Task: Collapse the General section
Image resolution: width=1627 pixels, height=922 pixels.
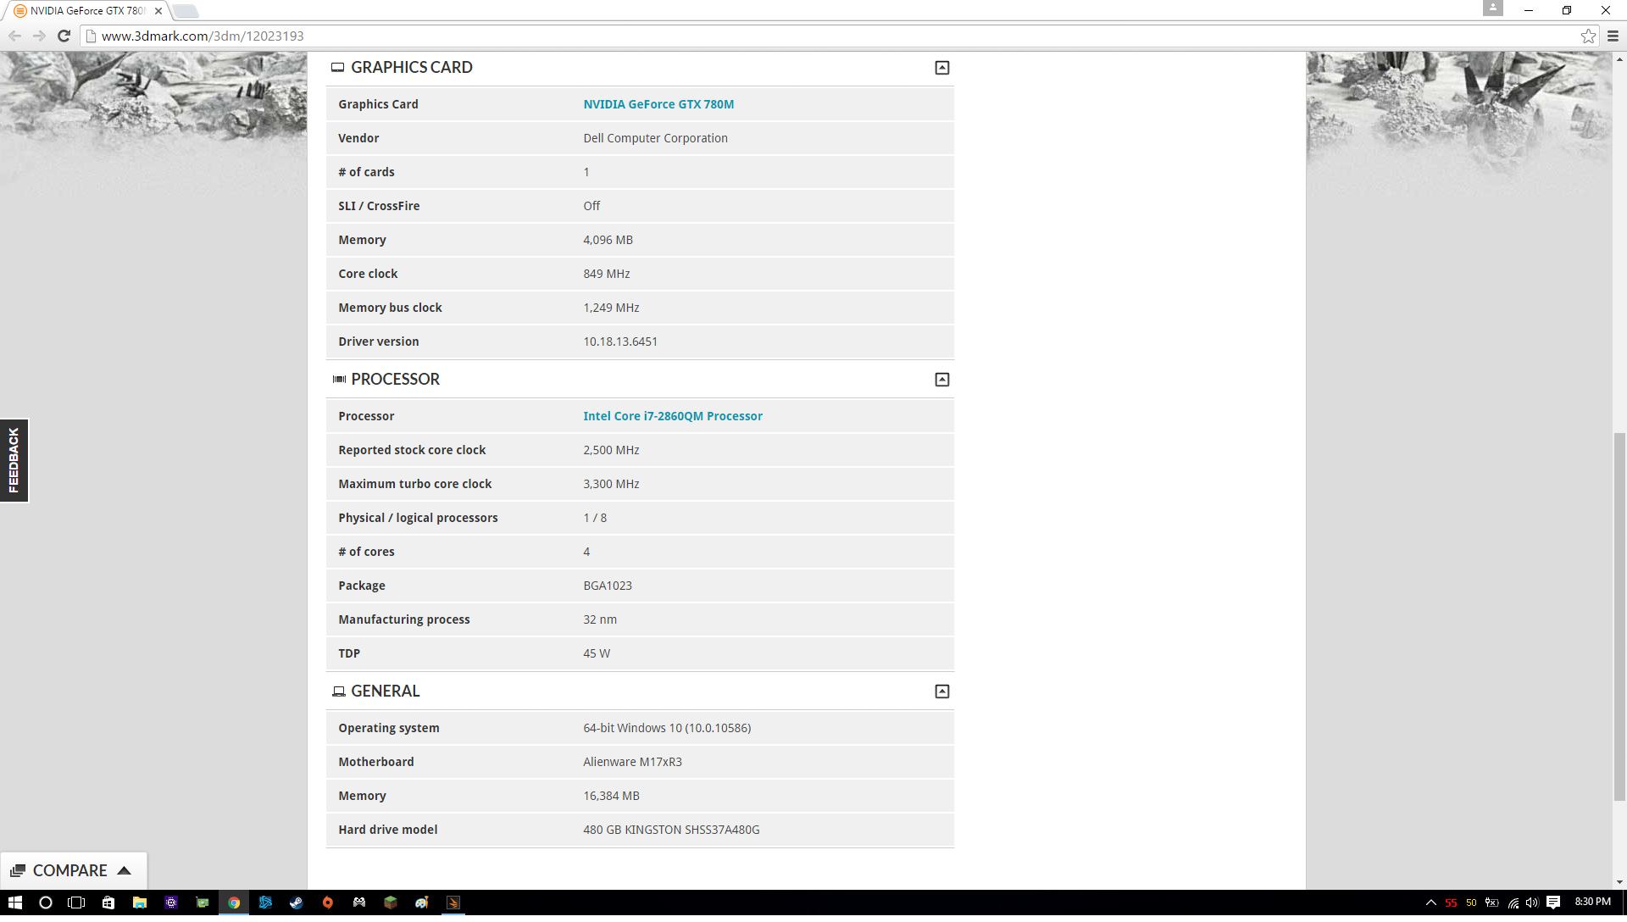Action: (941, 691)
